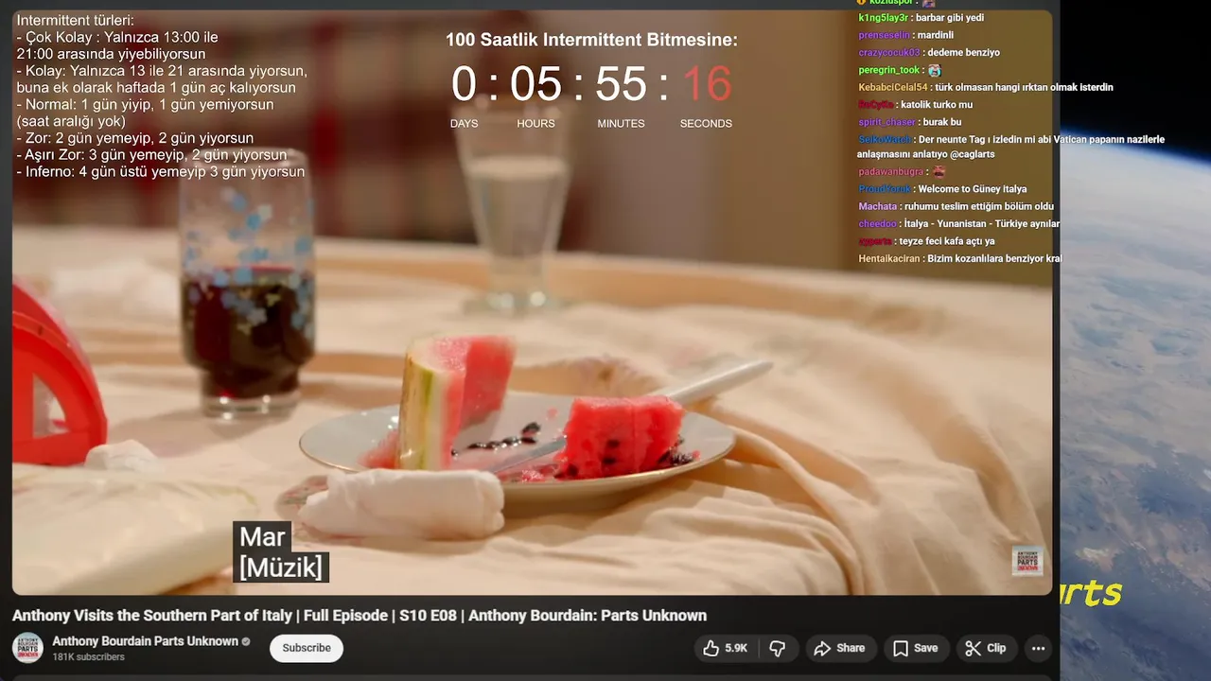Viewport: 1211px width, 681px height.
Task: Click the 'Intermittent türleri:' overlay heading
Action: 75,20
